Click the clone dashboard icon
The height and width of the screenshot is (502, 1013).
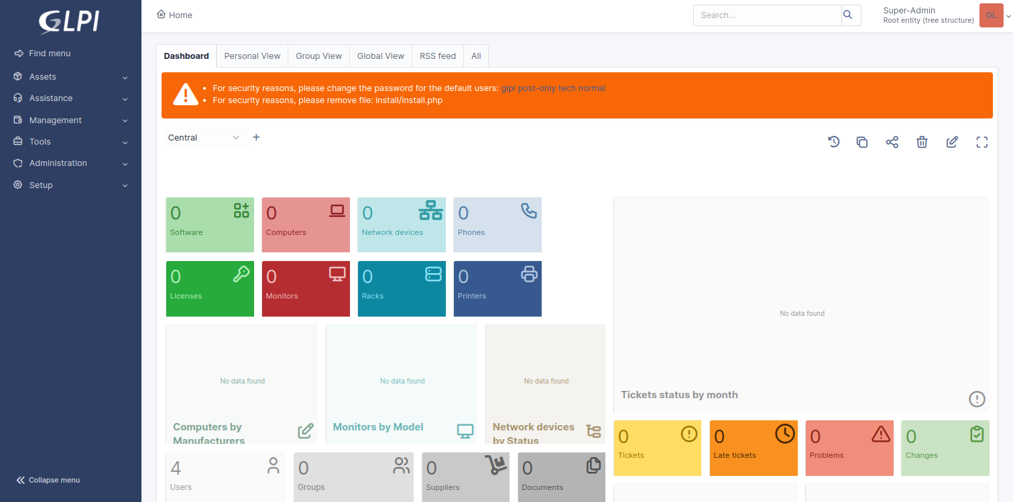[862, 142]
